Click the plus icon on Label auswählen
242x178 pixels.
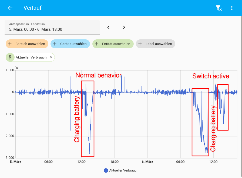tap(140, 44)
